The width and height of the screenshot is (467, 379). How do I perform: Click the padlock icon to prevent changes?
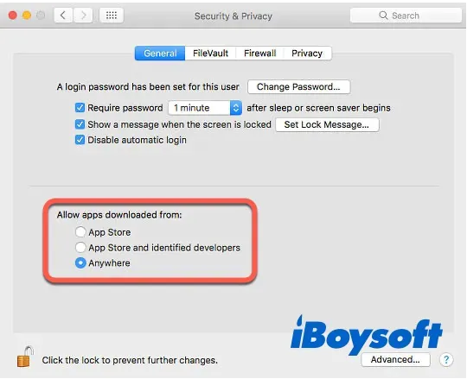24,357
